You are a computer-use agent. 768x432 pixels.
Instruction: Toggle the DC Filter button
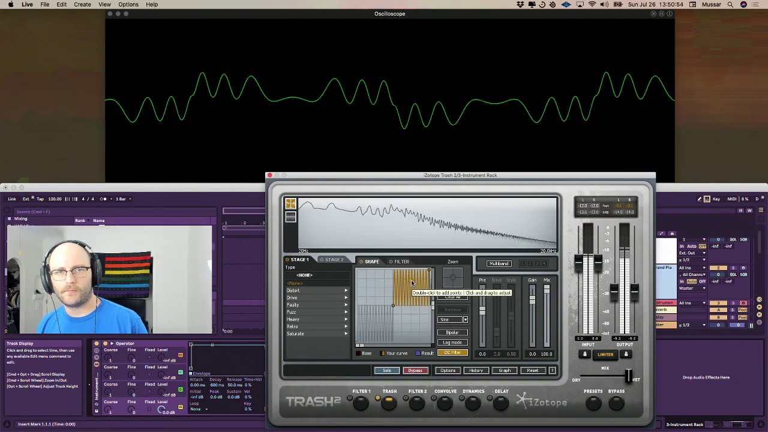pyautogui.click(x=452, y=353)
